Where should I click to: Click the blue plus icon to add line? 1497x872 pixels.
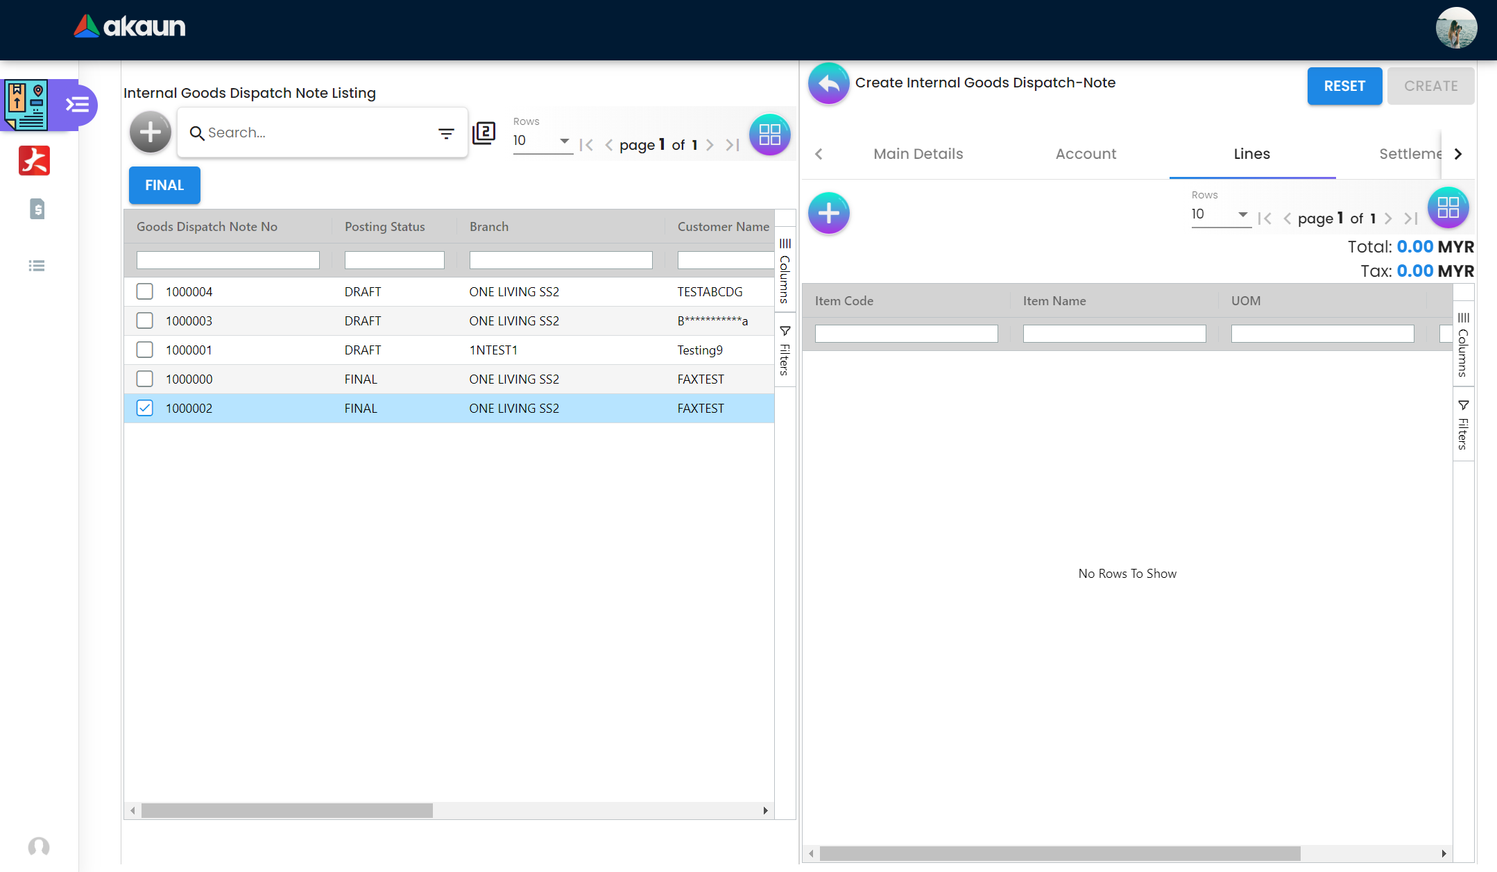point(828,213)
